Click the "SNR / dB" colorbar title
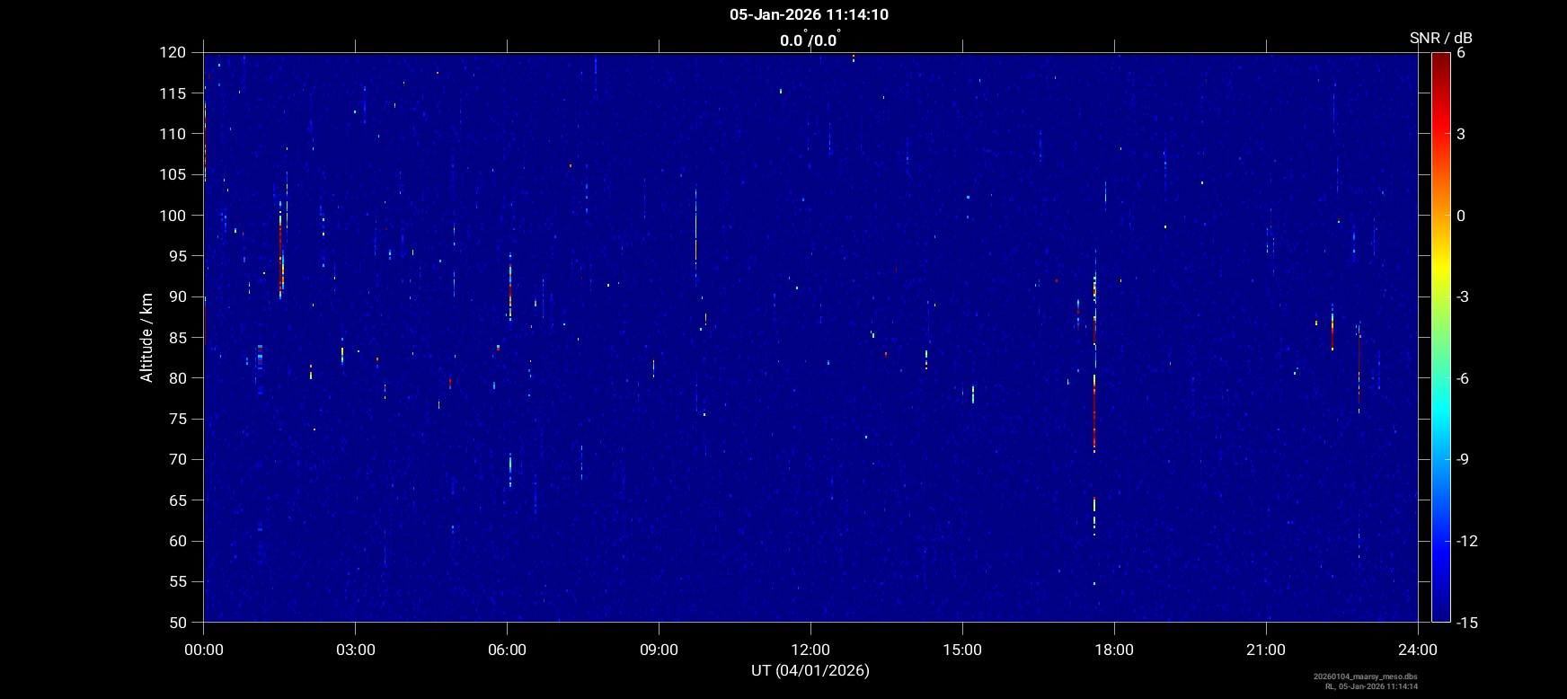Viewport: 1567px width, 699px height. point(1440,38)
